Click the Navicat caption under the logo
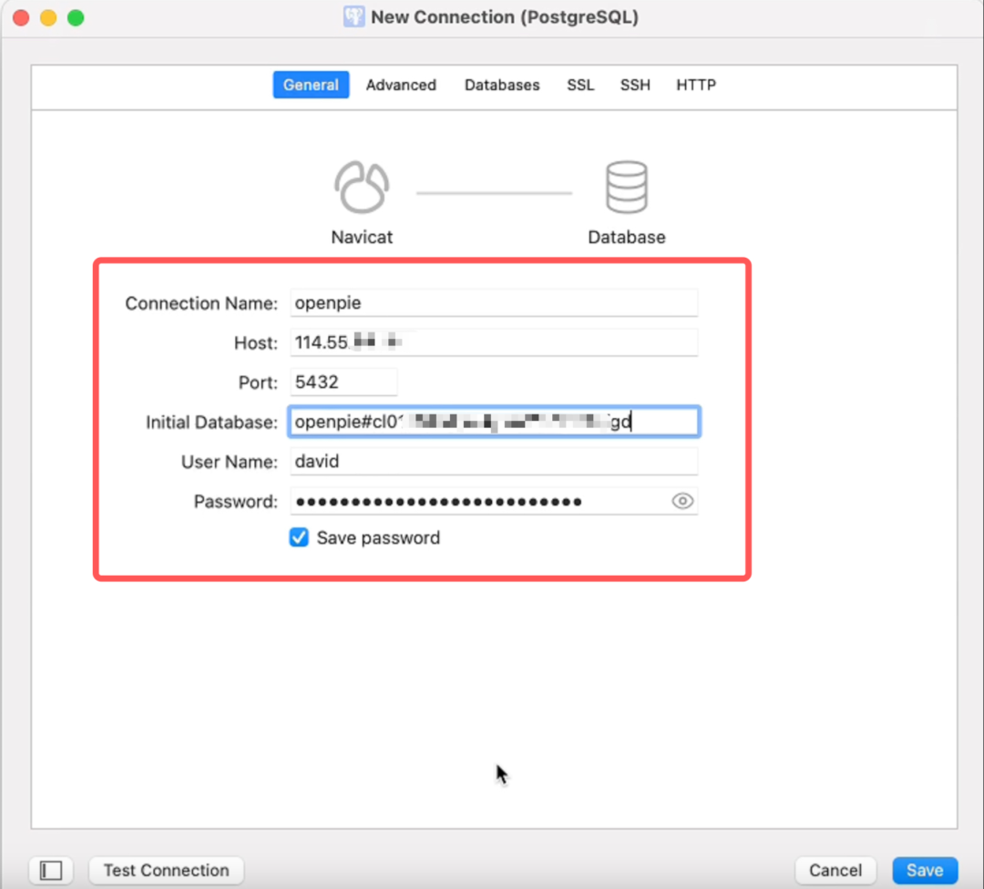984x889 pixels. point(362,237)
